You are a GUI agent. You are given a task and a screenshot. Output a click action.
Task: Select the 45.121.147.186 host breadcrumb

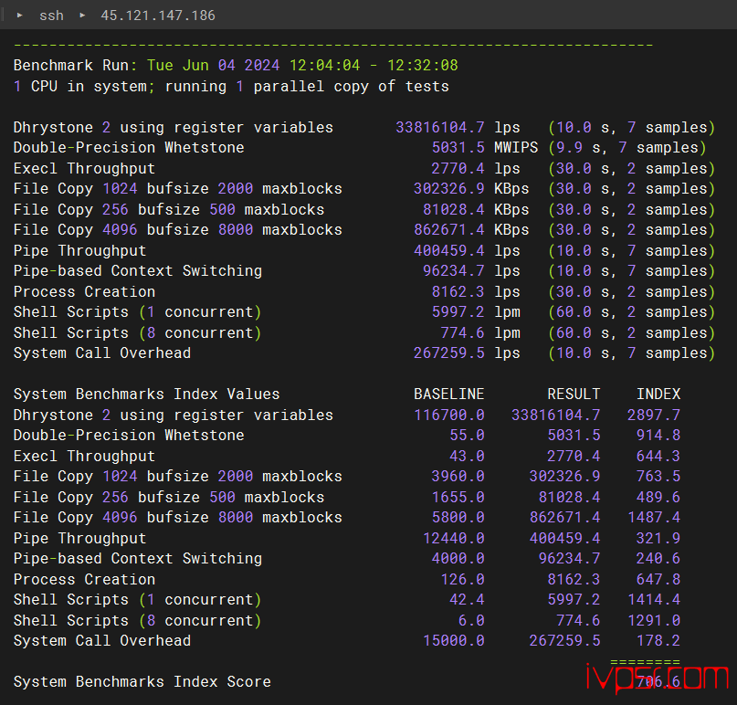tap(158, 16)
